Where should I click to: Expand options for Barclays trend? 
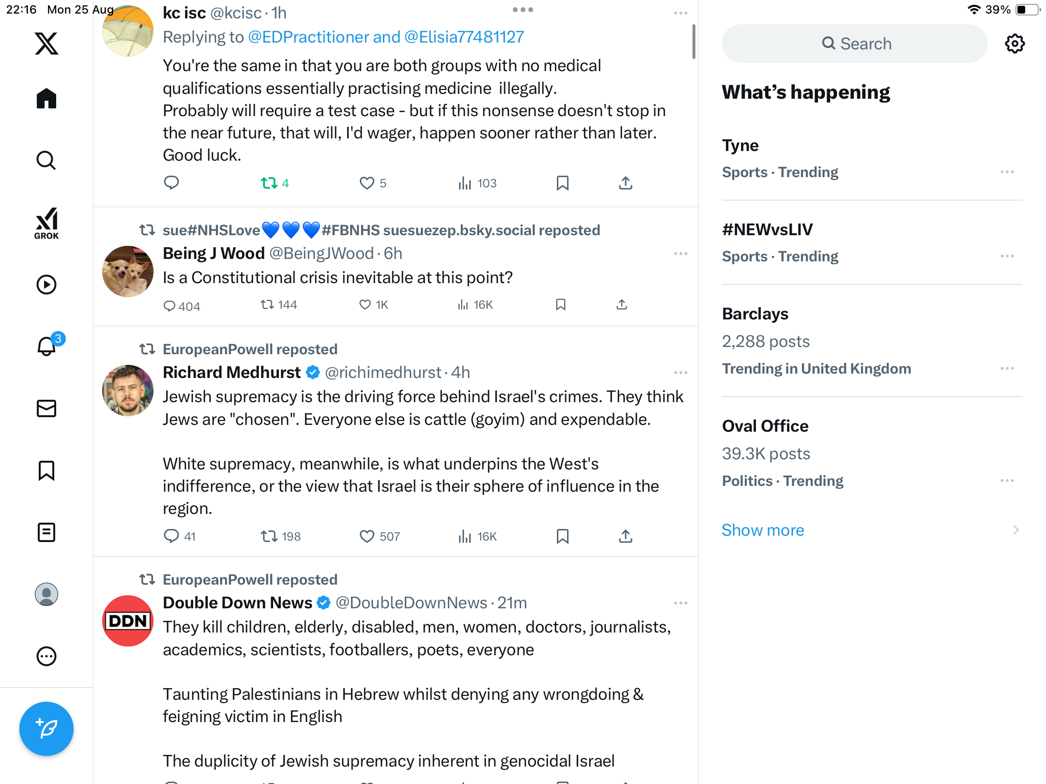click(x=1007, y=368)
